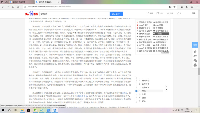Image resolution: width=200 pixels, height=113 pixels.
Task: Click the 实践论 search input field
Action: [74, 14]
